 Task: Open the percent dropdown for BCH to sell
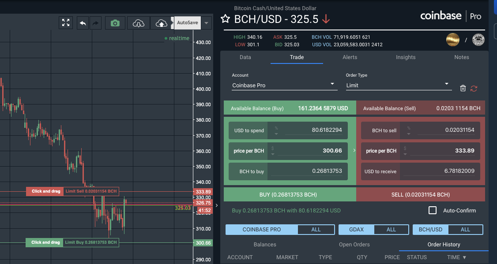click(x=409, y=131)
